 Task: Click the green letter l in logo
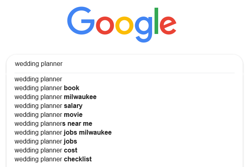pyautogui.click(x=156, y=21)
